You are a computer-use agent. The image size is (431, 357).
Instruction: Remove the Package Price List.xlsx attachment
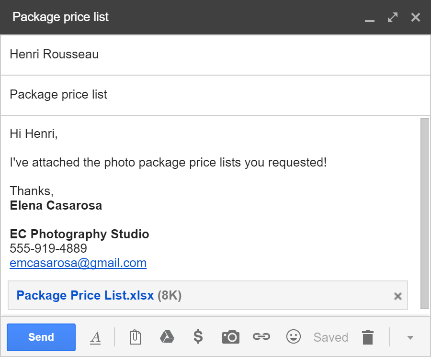[x=397, y=296]
